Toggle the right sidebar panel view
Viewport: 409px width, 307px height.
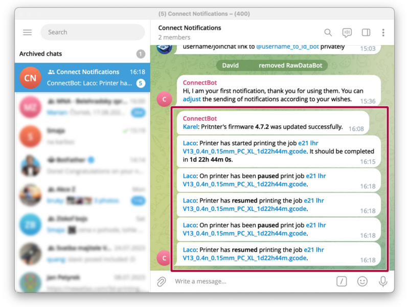(366, 32)
